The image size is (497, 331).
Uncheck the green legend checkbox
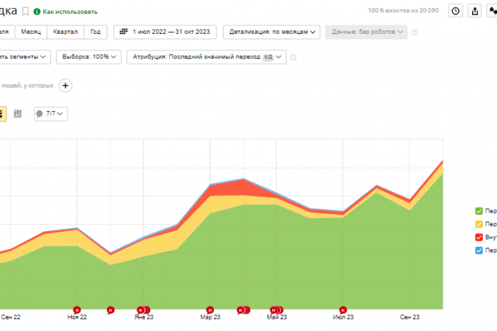point(479,211)
